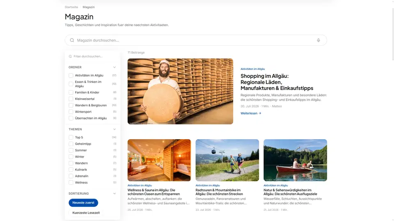
Task: Open Wellness & Sauna im Allgäu article title
Action: point(153,192)
